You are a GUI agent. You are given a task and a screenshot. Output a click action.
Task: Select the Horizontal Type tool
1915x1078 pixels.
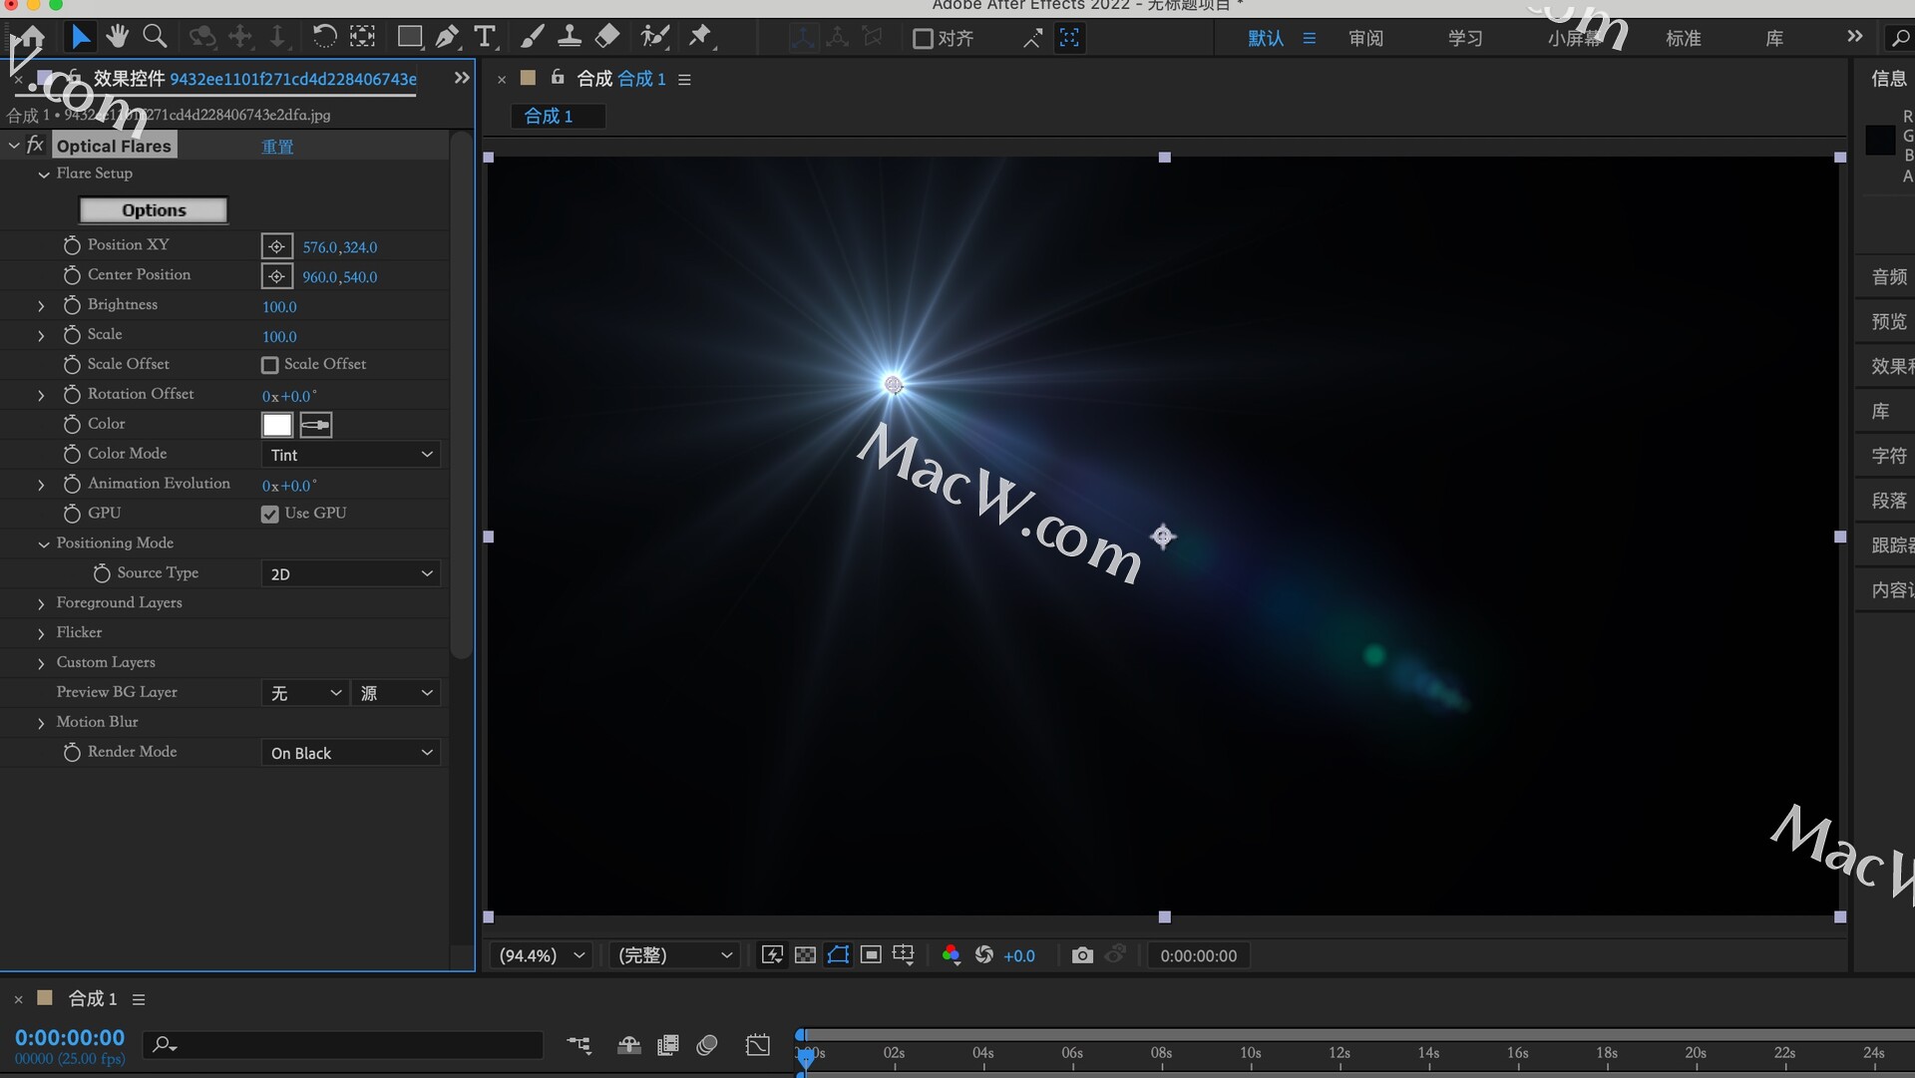[x=485, y=38]
